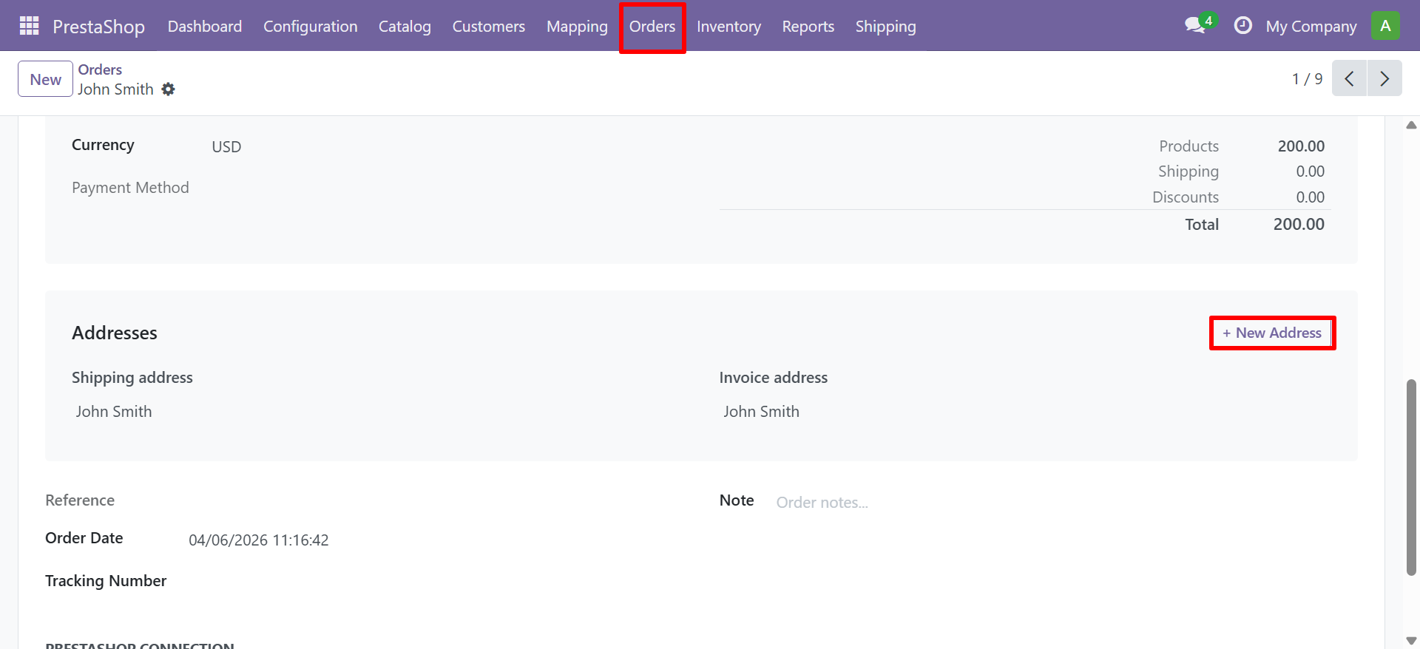Open the activities clock icon

pos(1242,26)
